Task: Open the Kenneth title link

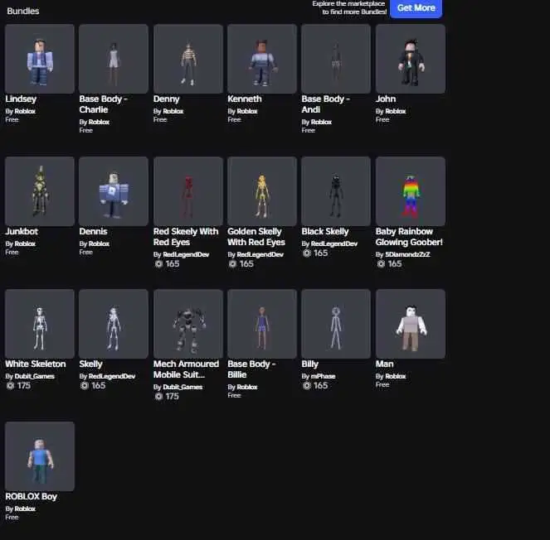Action: [x=245, y=99]
